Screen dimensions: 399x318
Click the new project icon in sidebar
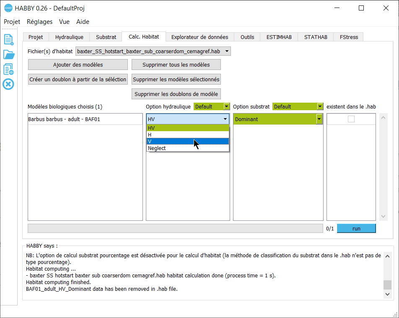click(x=8, y=39)
